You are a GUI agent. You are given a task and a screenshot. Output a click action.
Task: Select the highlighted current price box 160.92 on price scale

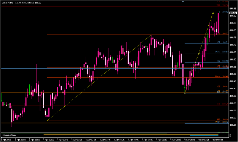(x=233, y=13)
